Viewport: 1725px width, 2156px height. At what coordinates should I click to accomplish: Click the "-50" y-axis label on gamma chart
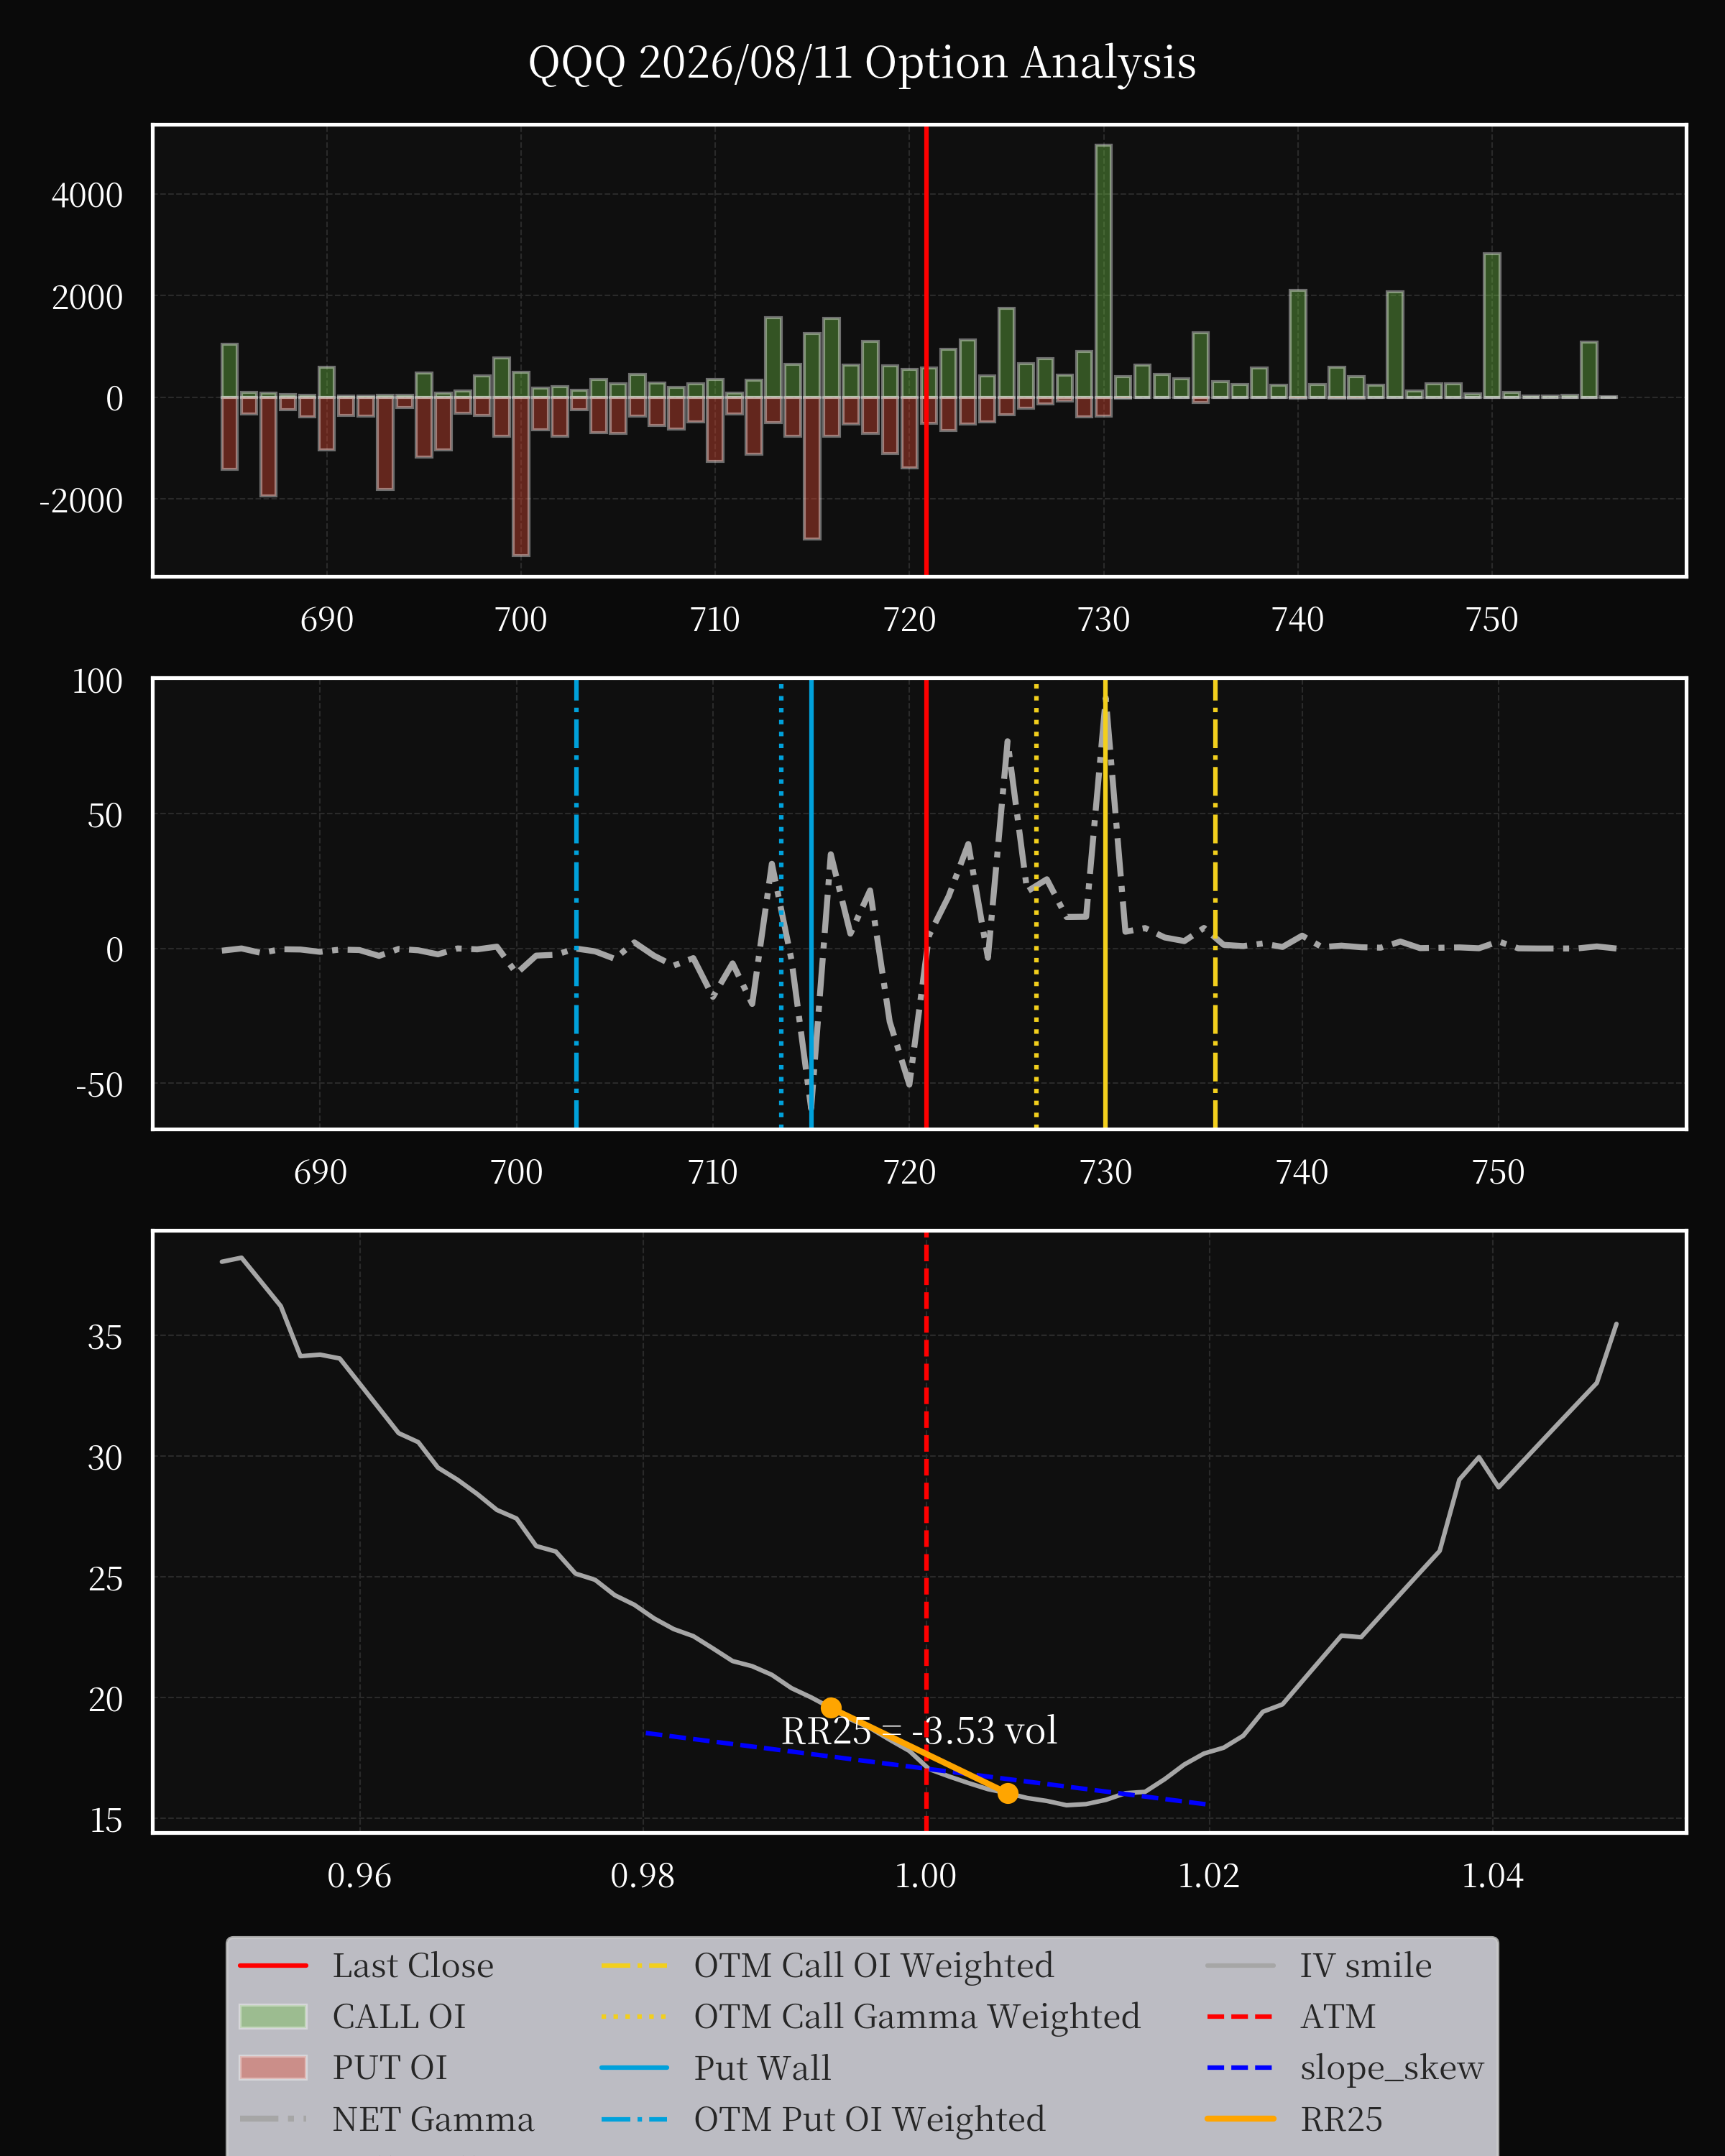99,1084
